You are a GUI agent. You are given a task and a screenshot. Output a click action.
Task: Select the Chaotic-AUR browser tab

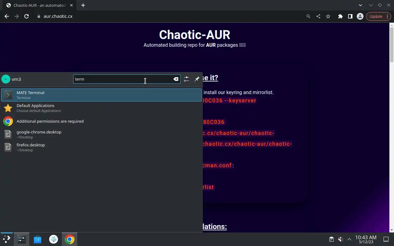pyautogui.click(x=39, y=5)
